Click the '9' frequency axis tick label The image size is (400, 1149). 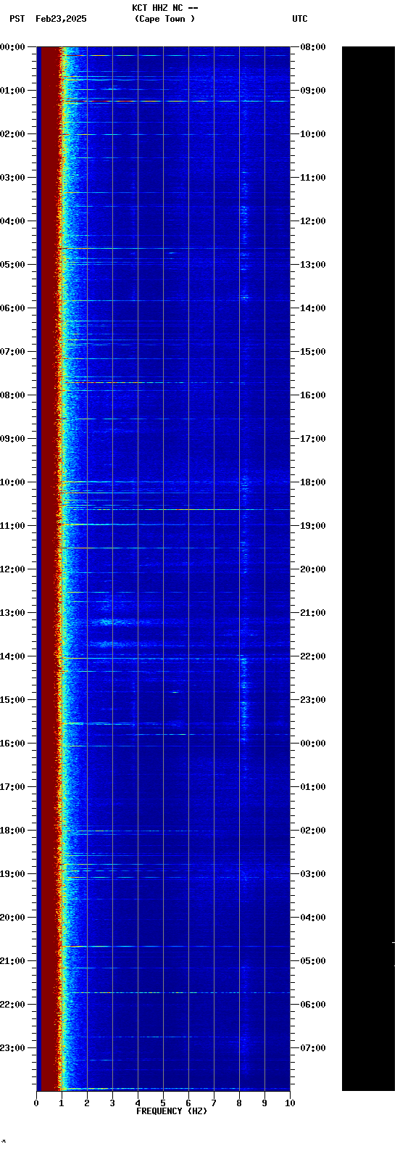point(264,1103)
